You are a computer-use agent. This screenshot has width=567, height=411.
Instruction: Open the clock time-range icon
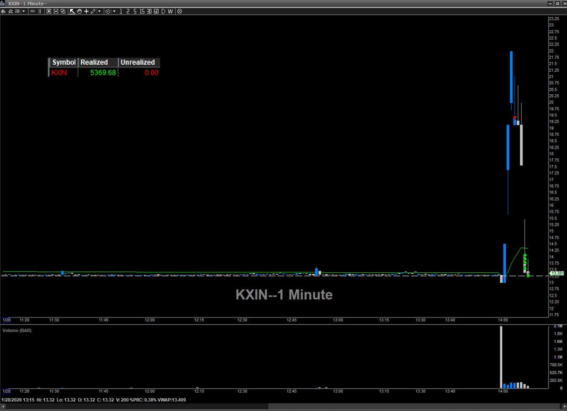(108, 11)
